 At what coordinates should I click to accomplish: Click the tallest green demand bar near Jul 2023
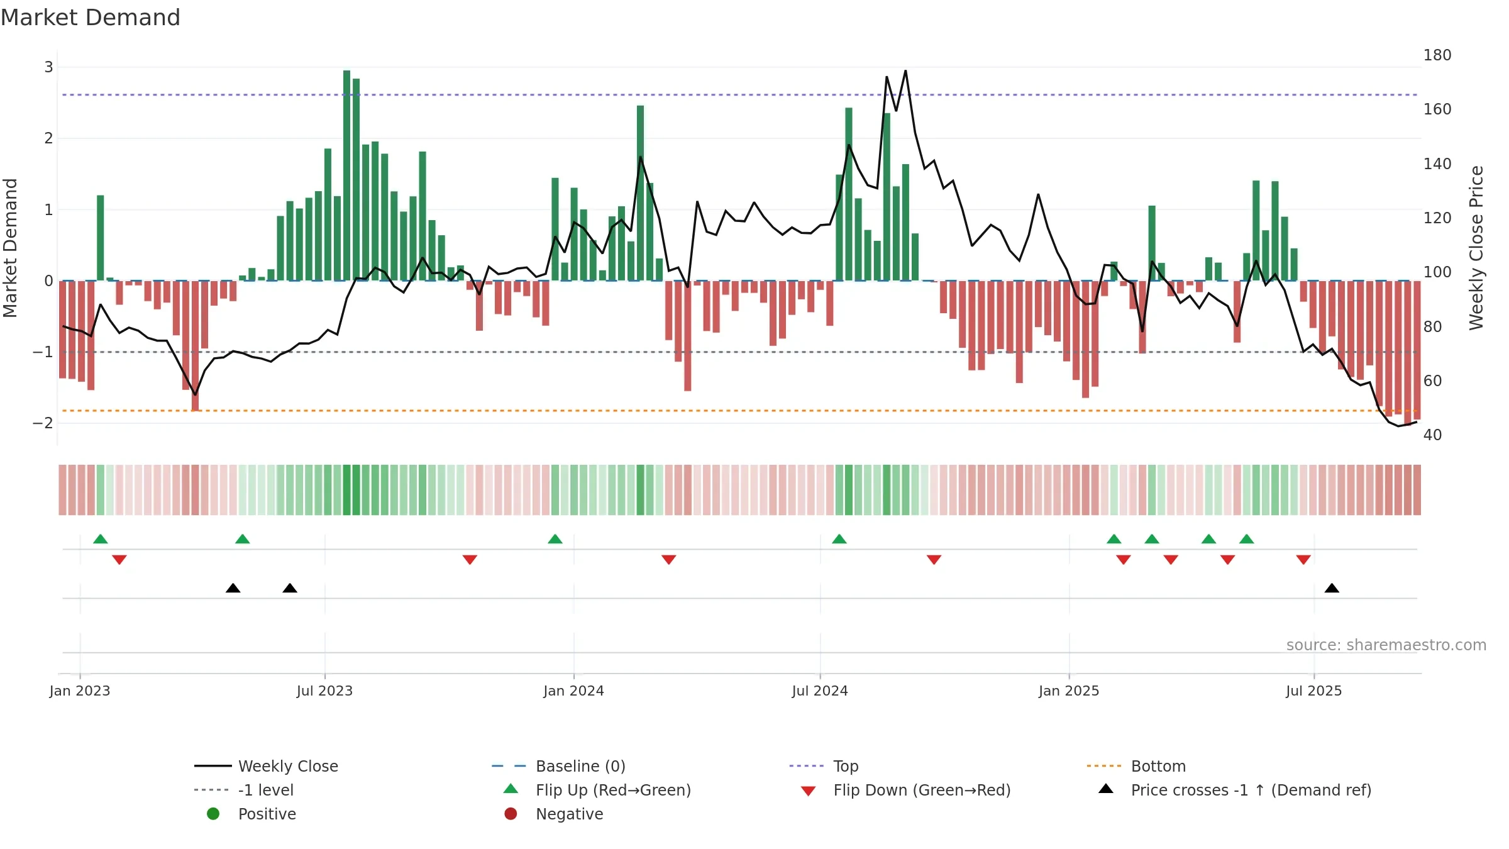coord(347,175)
